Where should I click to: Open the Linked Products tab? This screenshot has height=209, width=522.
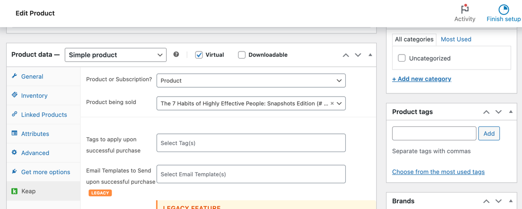point(43,115)
